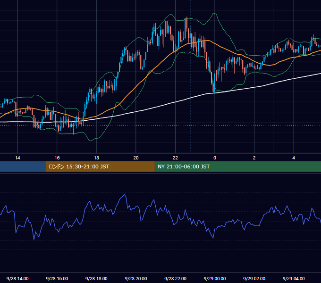Click the 9/28 22:00 date label

175,278
